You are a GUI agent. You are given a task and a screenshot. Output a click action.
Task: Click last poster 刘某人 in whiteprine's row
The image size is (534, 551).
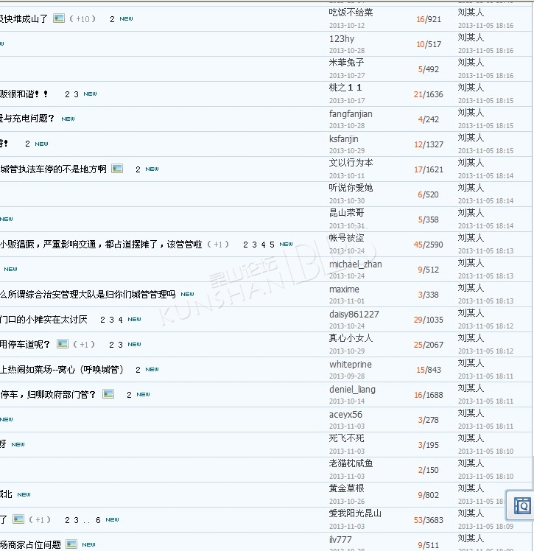click(471, 363)
